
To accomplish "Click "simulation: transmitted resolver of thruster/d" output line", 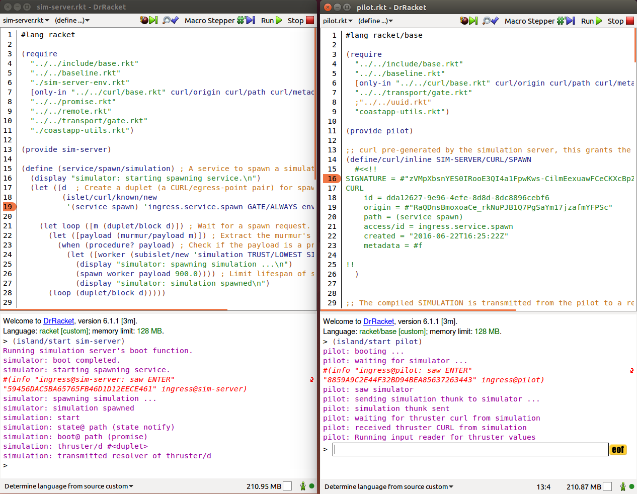I will 107,456.
